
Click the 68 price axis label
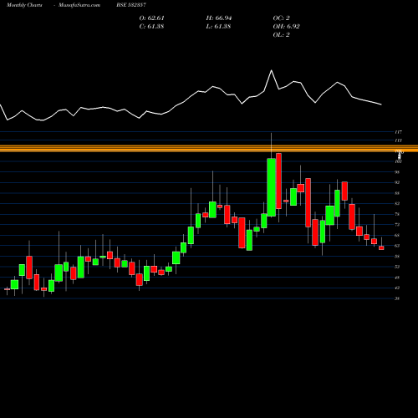point(397,235)
